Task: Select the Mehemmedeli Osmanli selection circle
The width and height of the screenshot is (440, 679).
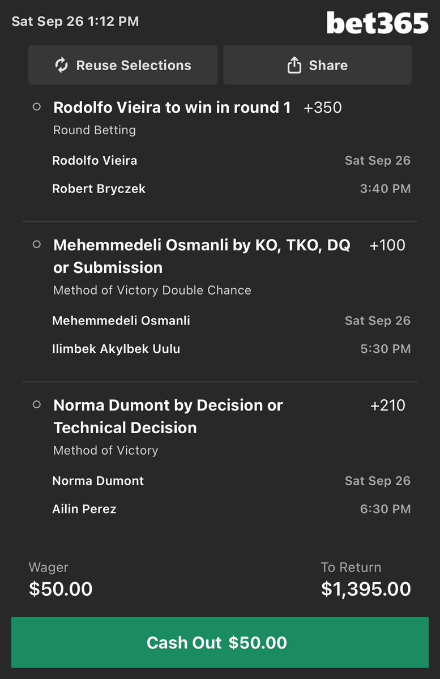Action: point(37,244)
